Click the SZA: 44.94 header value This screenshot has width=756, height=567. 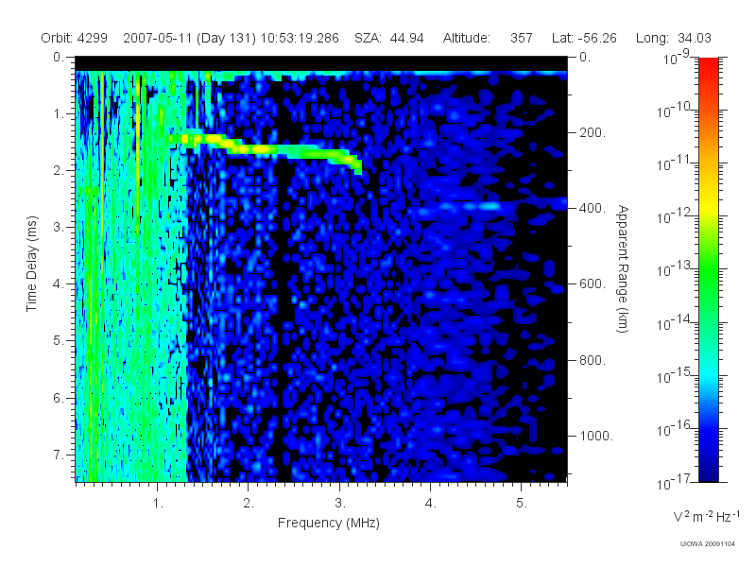[x=389, y=38]
